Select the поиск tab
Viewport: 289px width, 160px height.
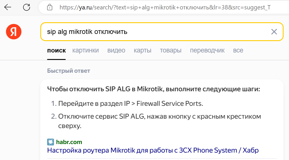pyautogui.click(x=56, y=50)
